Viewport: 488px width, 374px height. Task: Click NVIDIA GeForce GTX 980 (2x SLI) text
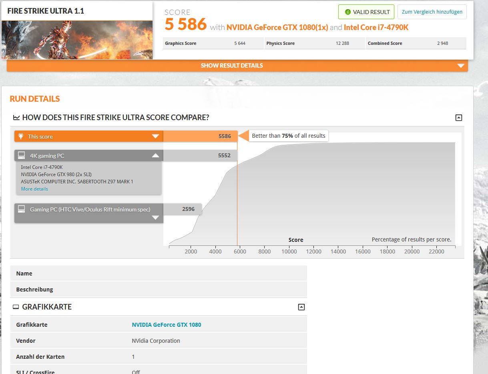[57, 175]
